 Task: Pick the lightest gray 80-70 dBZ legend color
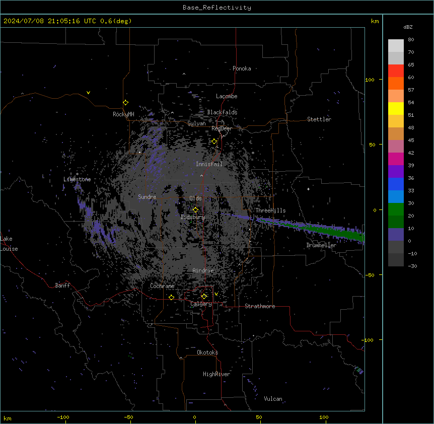coord(396,46)
